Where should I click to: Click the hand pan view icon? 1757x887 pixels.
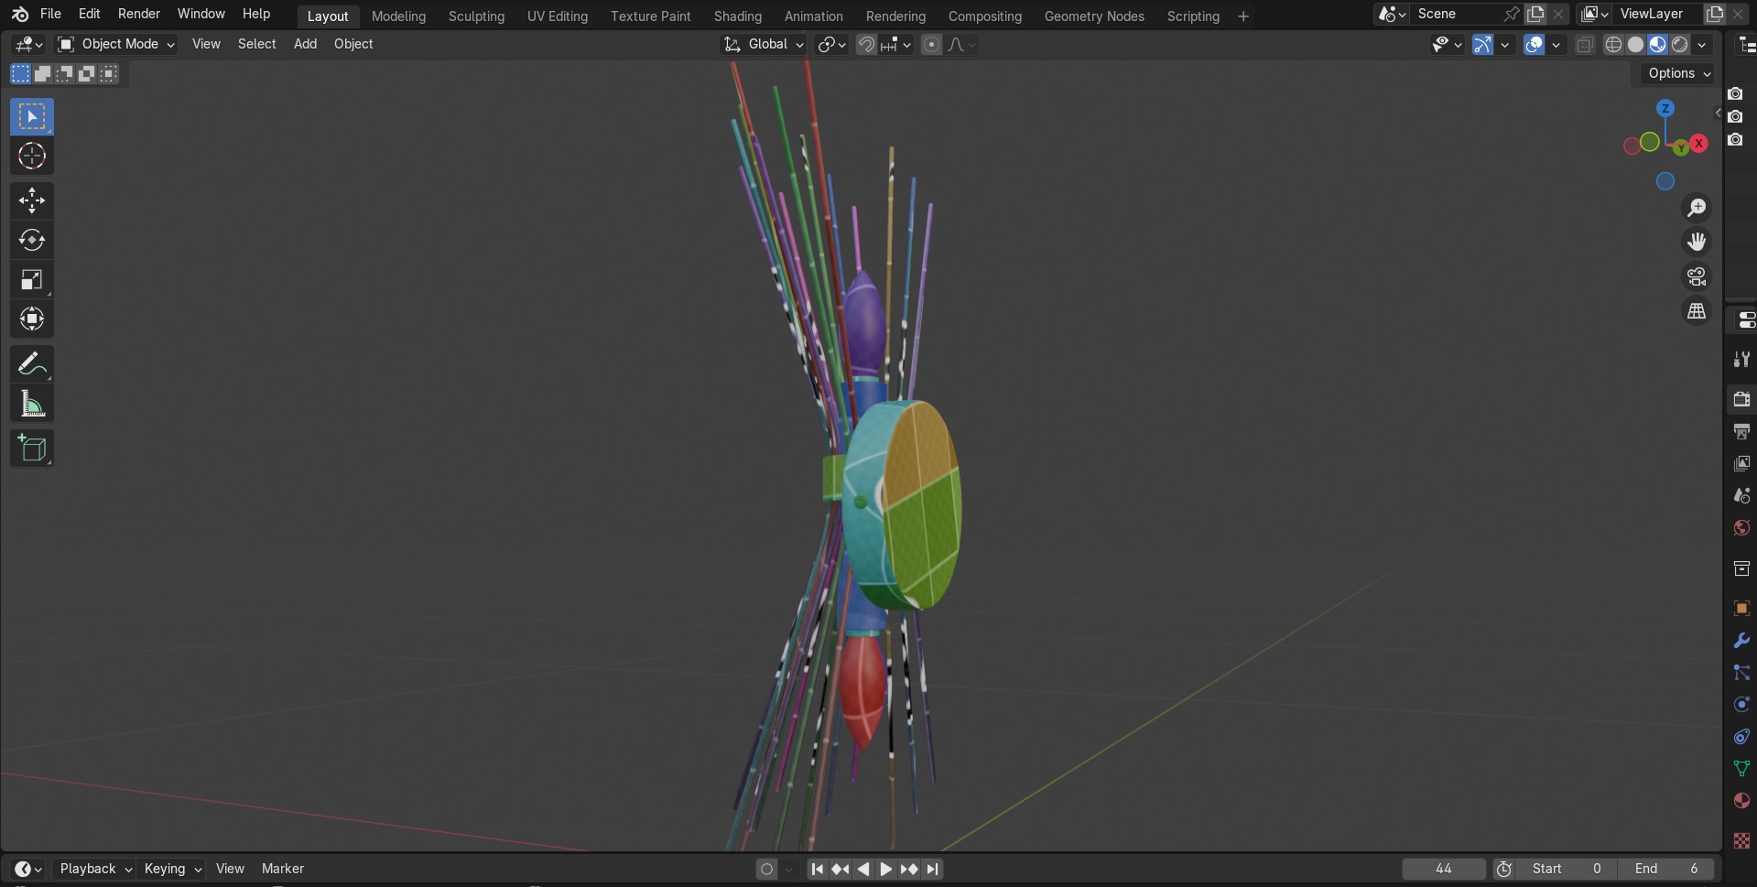(x=1697, y=242)
